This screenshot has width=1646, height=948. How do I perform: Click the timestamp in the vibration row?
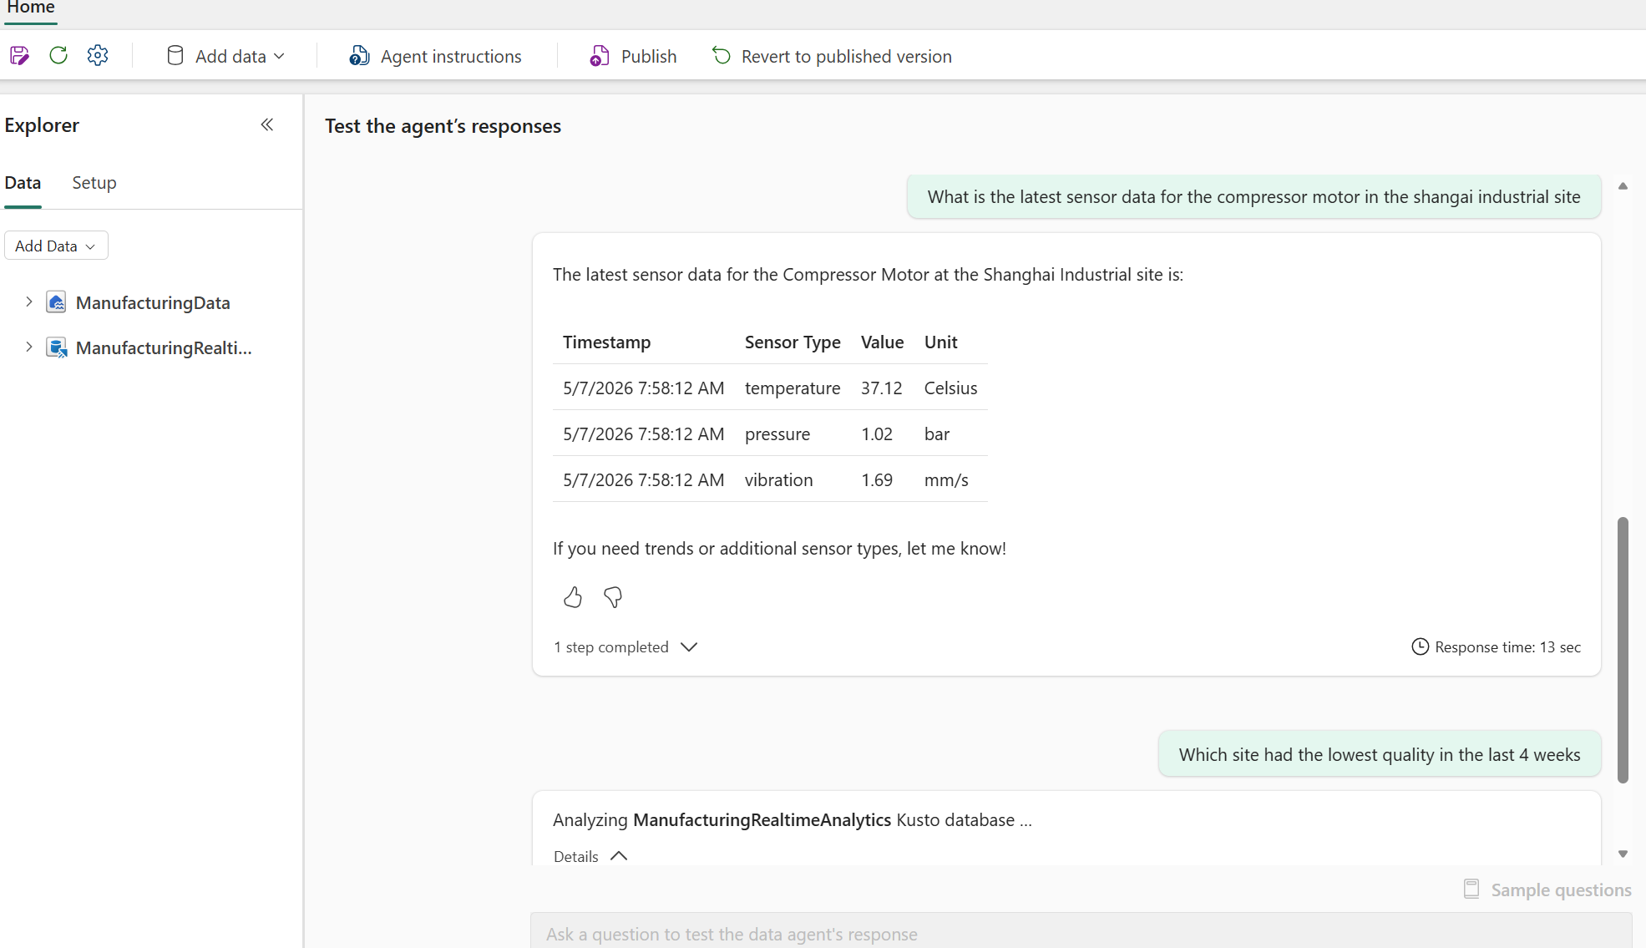643,479
